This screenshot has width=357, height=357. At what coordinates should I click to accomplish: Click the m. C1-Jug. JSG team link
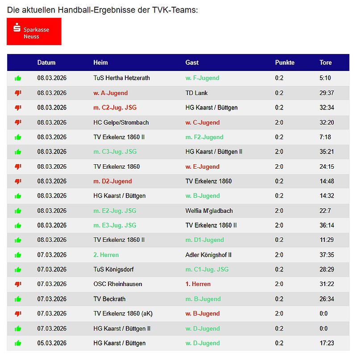(x=207, y=270)
